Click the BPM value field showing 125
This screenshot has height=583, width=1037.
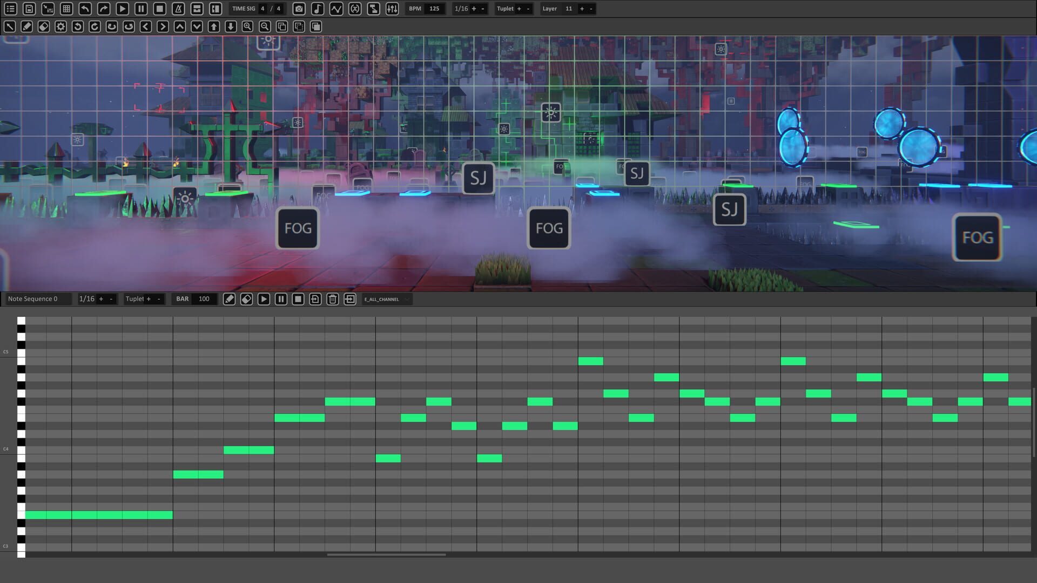point(434,9)
